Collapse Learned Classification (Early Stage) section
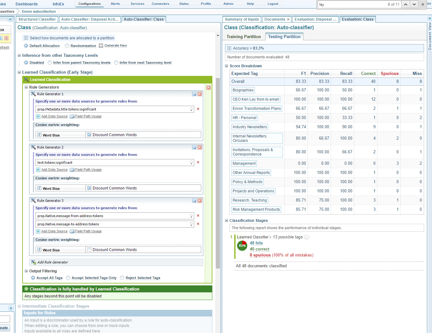The height and width of the screenshot is (333, 432). point(19,72)
